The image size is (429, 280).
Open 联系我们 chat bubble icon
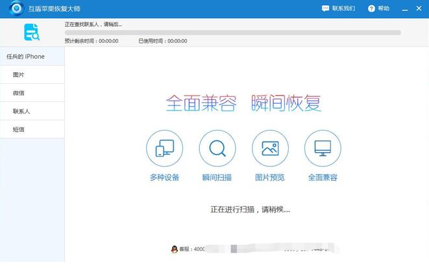(x=325, y=8)
